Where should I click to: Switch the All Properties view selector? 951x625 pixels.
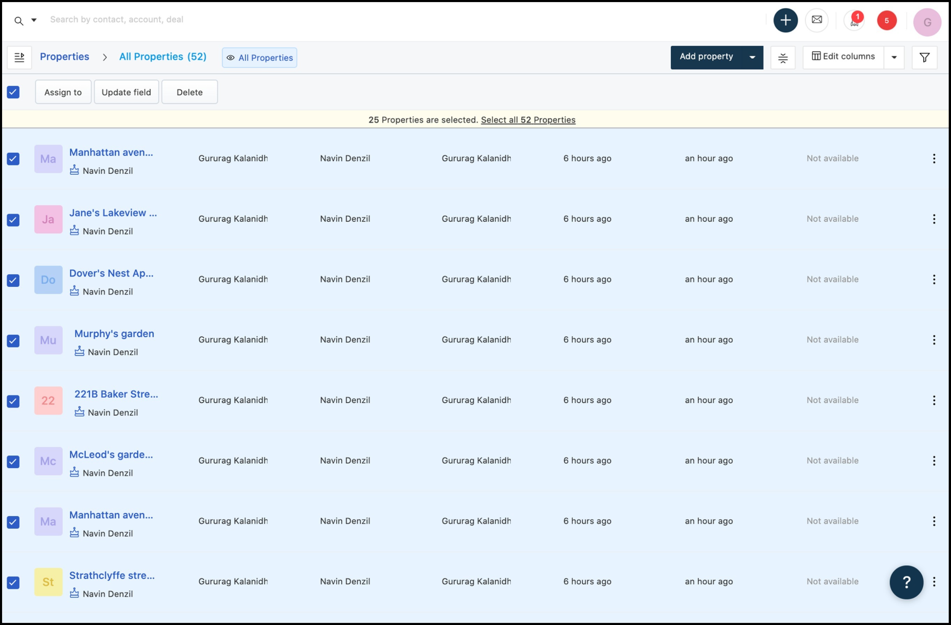(260, 58)
